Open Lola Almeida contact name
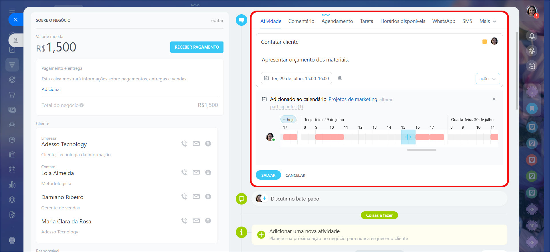This screenshot has width=550, height=252. (x=58, y=173)
